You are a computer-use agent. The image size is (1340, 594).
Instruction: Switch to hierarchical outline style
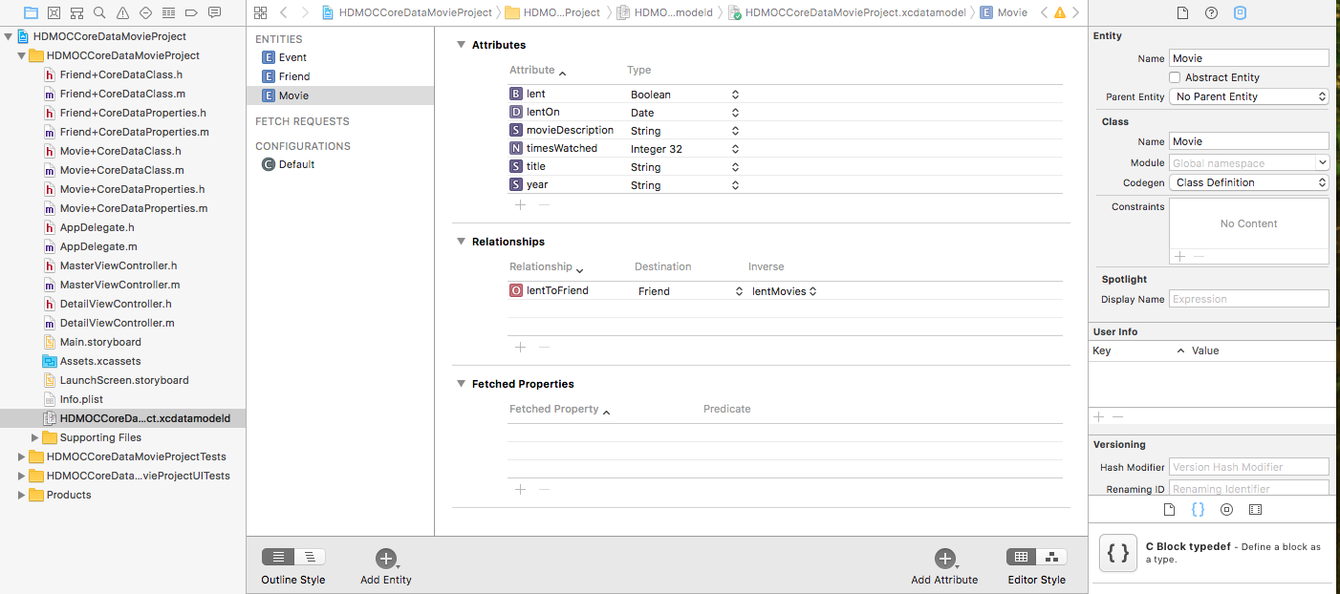click(x=310, y=557)
